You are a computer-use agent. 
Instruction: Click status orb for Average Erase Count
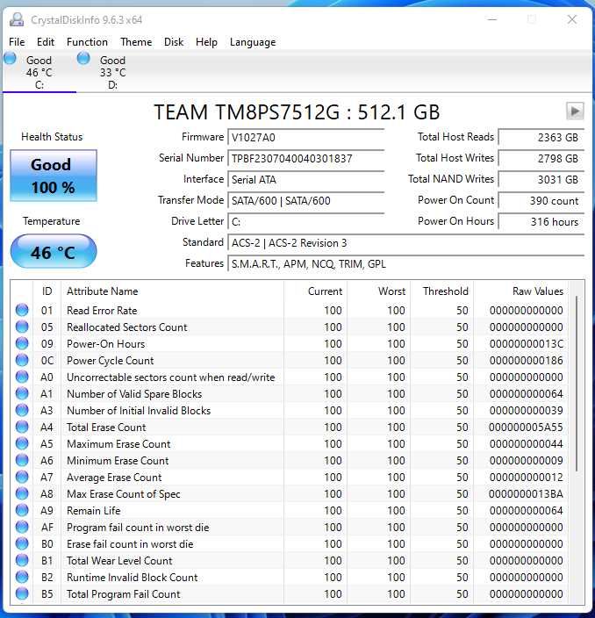click(22, 477)
